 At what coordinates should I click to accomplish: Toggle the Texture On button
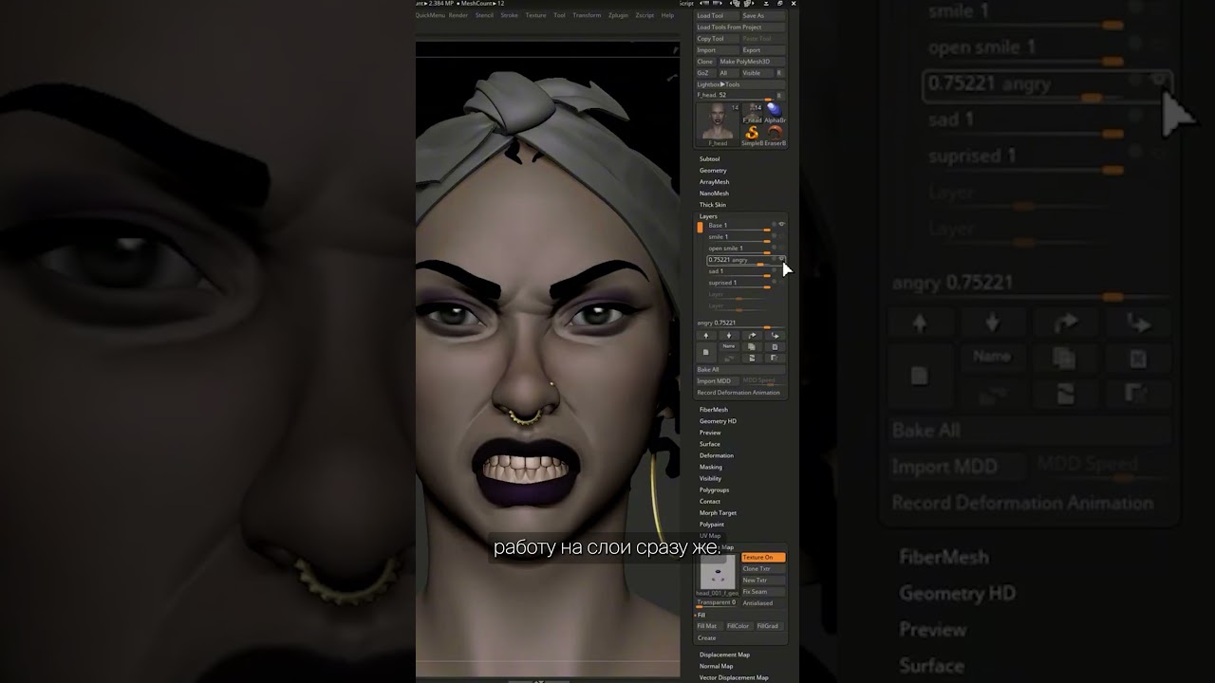(763, 558)
